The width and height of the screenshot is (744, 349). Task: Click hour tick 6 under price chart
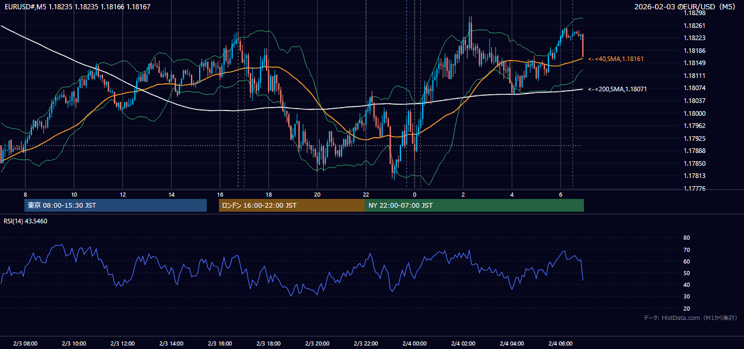pos(561,194)
